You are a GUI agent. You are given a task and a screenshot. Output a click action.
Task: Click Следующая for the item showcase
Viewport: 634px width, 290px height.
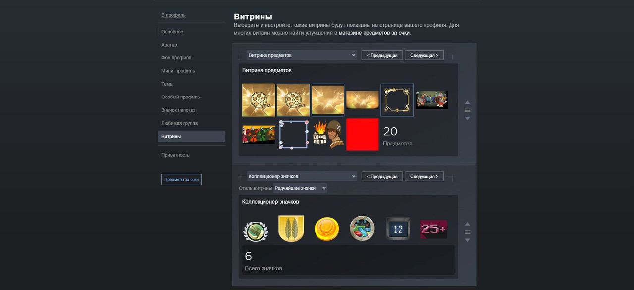coord(424,55)
